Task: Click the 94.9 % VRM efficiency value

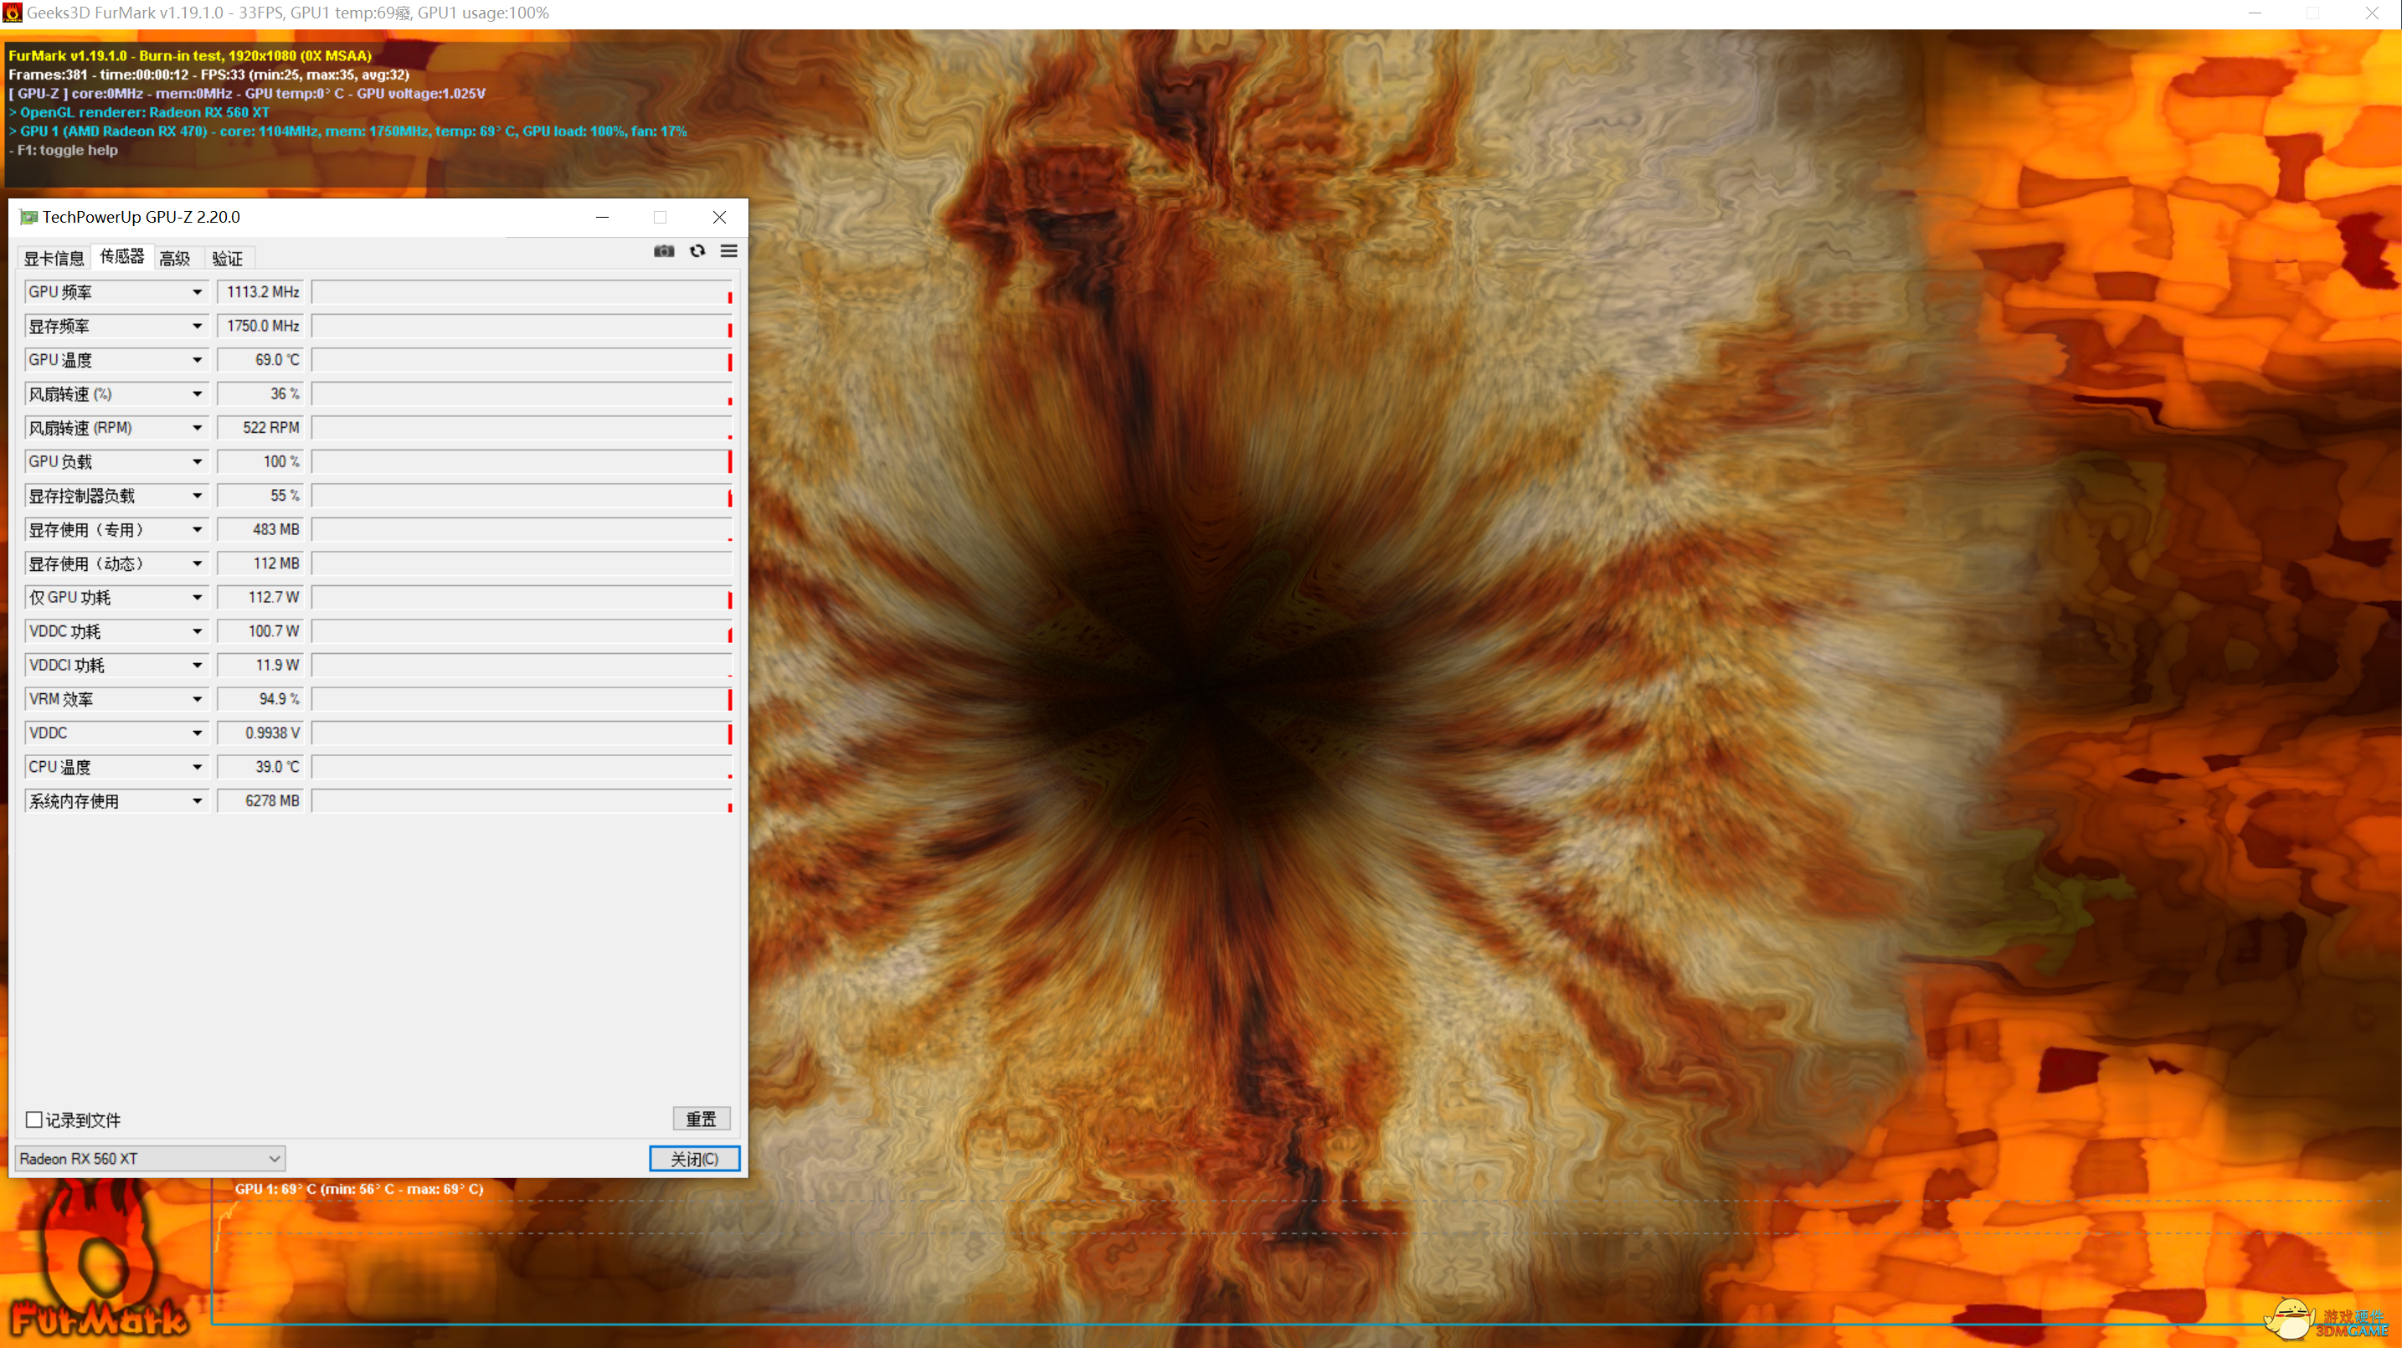Action: tap(260, 699)
